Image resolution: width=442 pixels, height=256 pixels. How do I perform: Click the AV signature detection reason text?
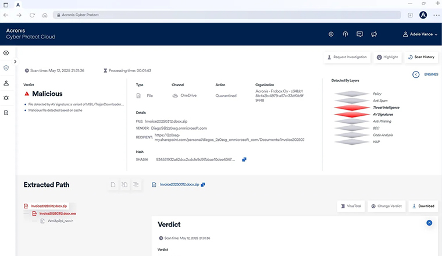click(76, 104)
